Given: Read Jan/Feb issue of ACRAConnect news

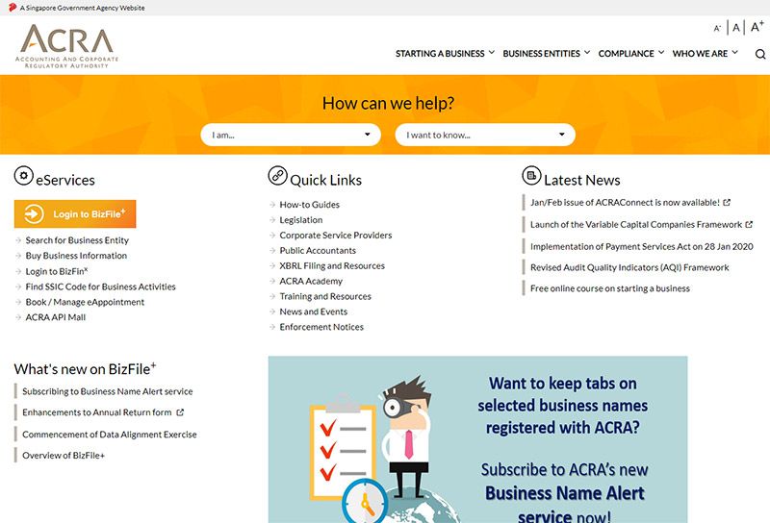Looking at the screenshot, I should (625, 202).
